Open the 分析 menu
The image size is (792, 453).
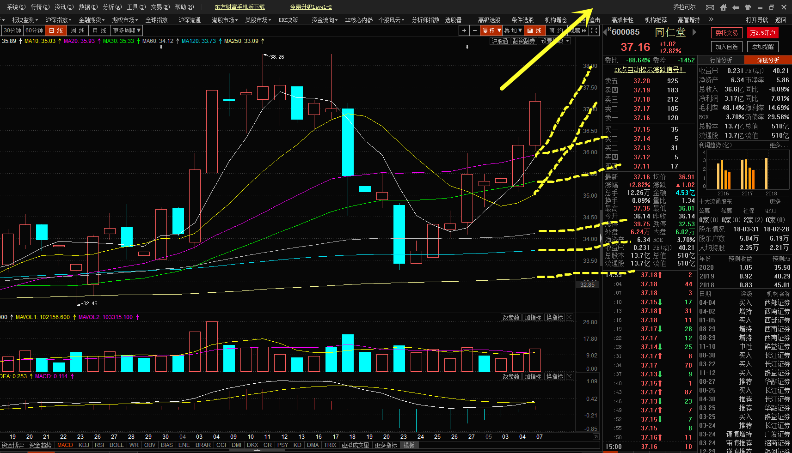112,7
